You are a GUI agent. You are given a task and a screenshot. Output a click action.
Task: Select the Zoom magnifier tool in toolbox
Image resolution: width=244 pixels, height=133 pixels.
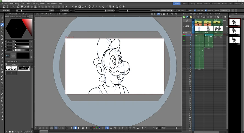pyautogui.click(x=2, y=109)
